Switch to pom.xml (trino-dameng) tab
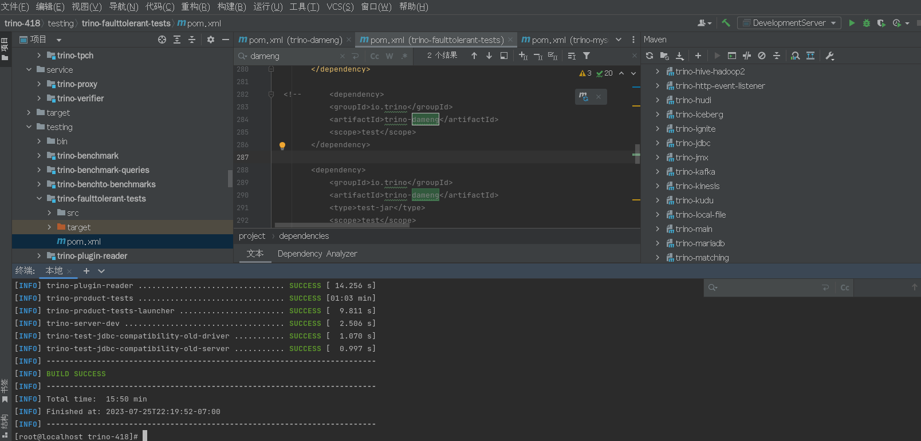The image size is (921, 441). coord(290,40)
